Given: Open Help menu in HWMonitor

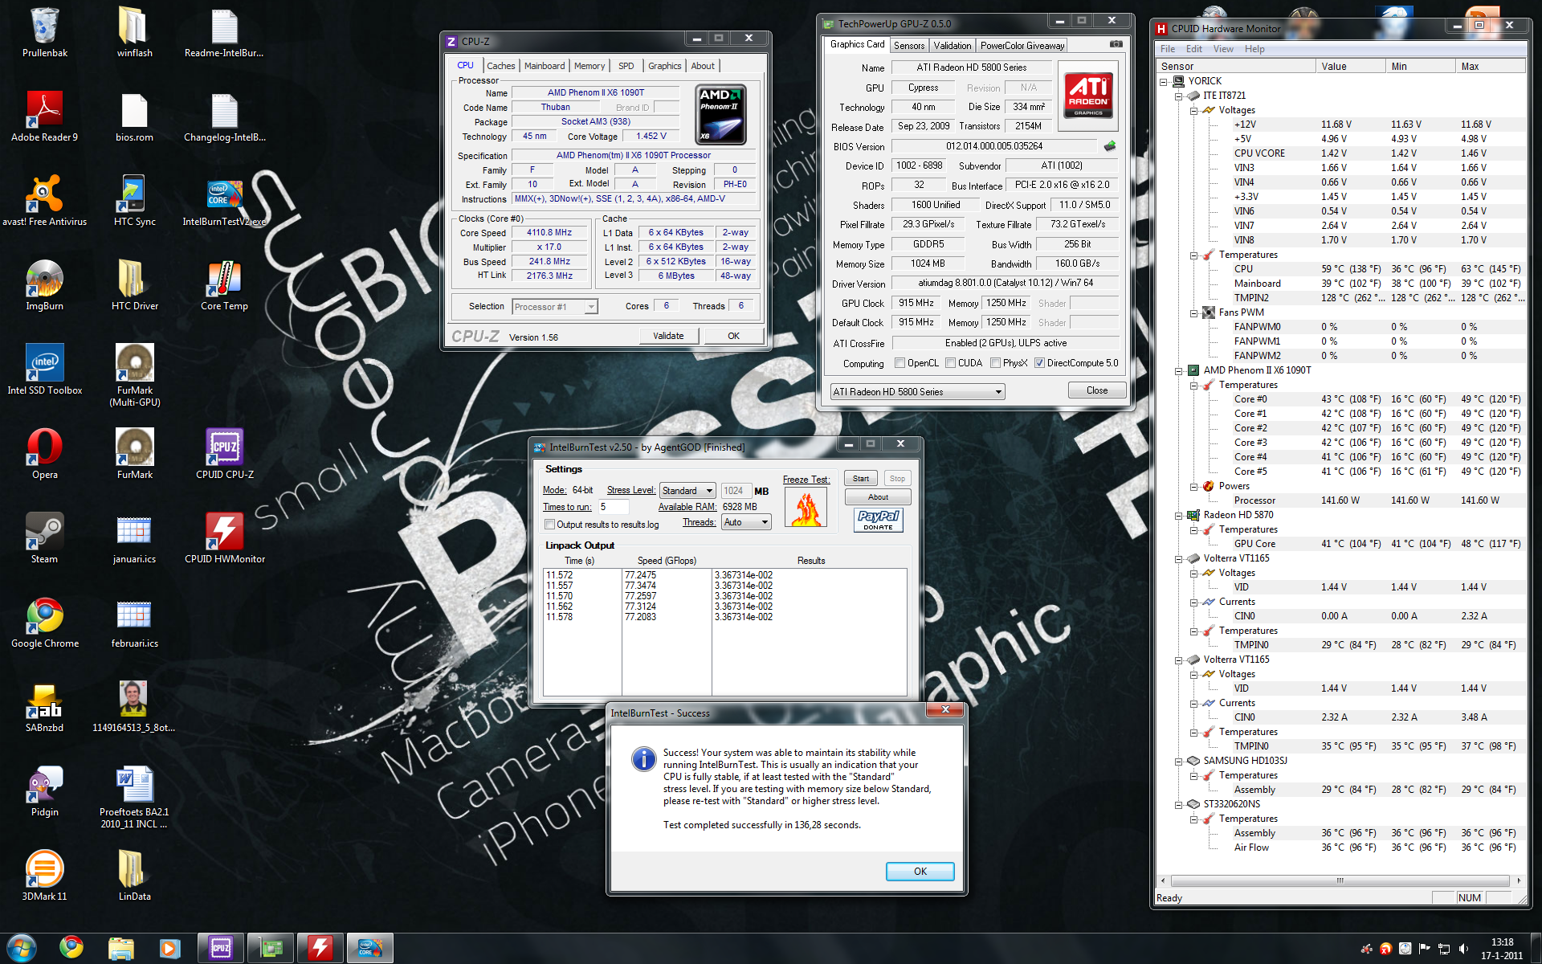Looking at the screenshot, I should click(1254, 49).
